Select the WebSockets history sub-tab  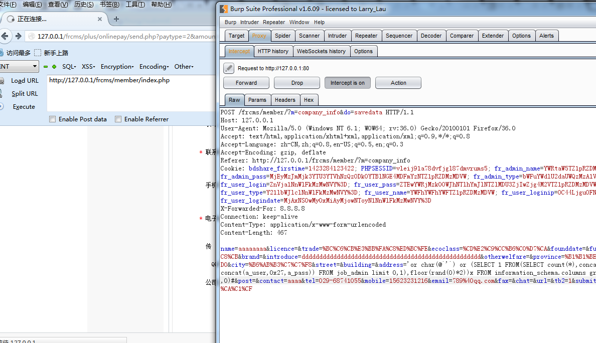point(321,51)
